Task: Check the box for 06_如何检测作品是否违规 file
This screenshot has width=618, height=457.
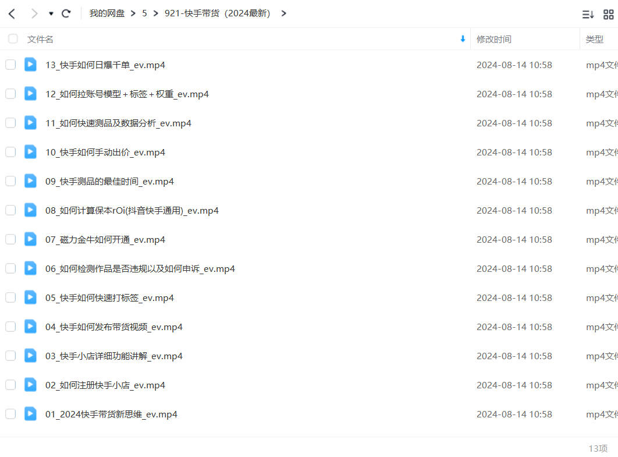Action: [10, 268]
